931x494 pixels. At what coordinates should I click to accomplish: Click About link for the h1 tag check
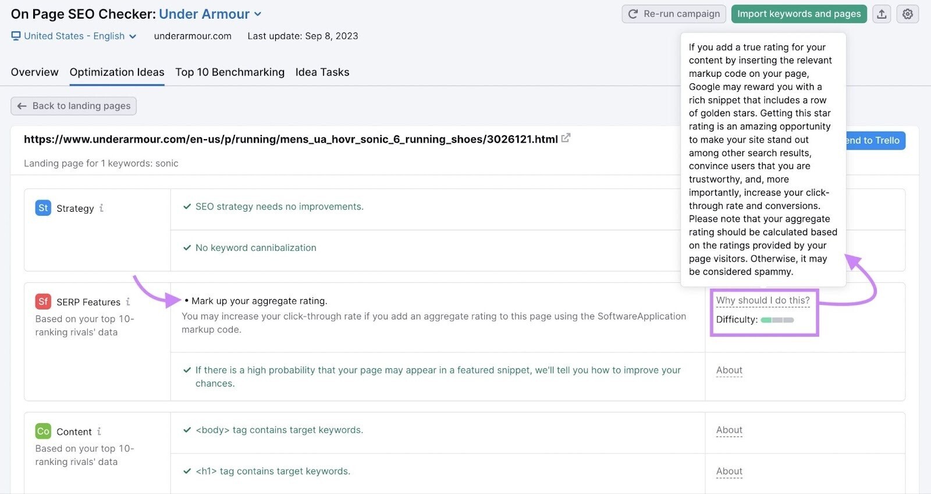point(729,471)
